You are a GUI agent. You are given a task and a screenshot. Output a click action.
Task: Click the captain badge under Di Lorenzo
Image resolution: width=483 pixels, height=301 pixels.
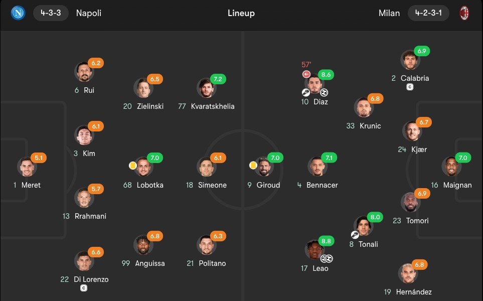(84, 288)
